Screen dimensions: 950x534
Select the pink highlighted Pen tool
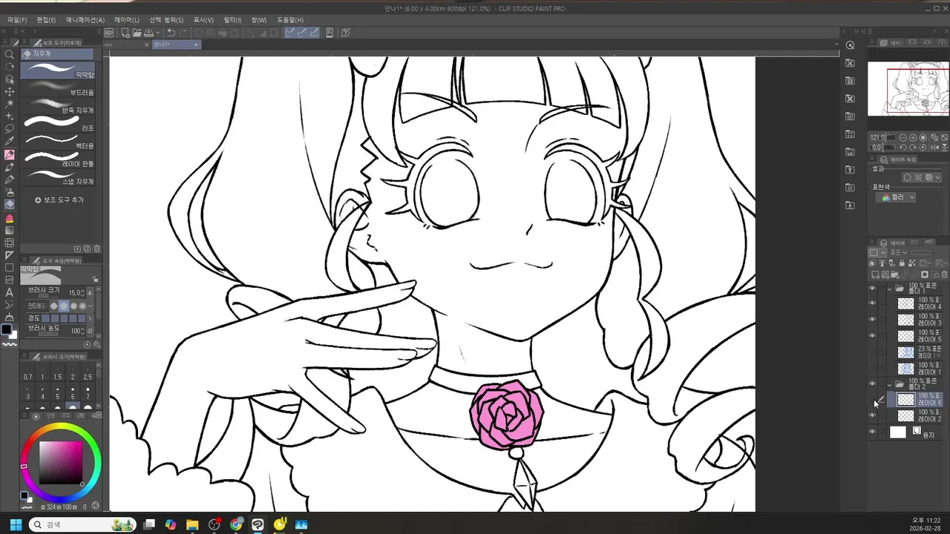(x=10, y=155)
